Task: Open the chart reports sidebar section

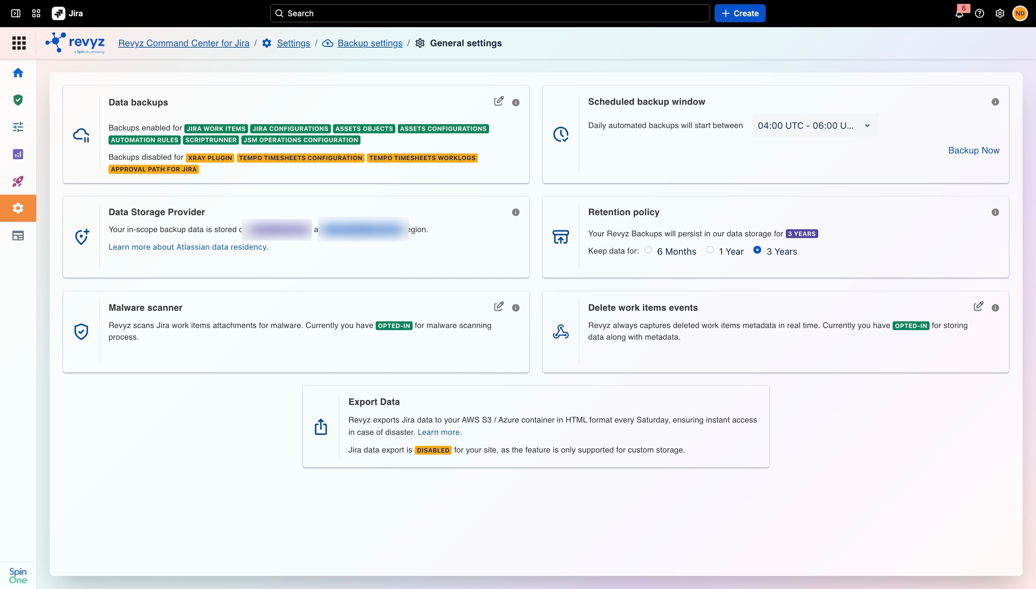Action: (x=18, y=154)
